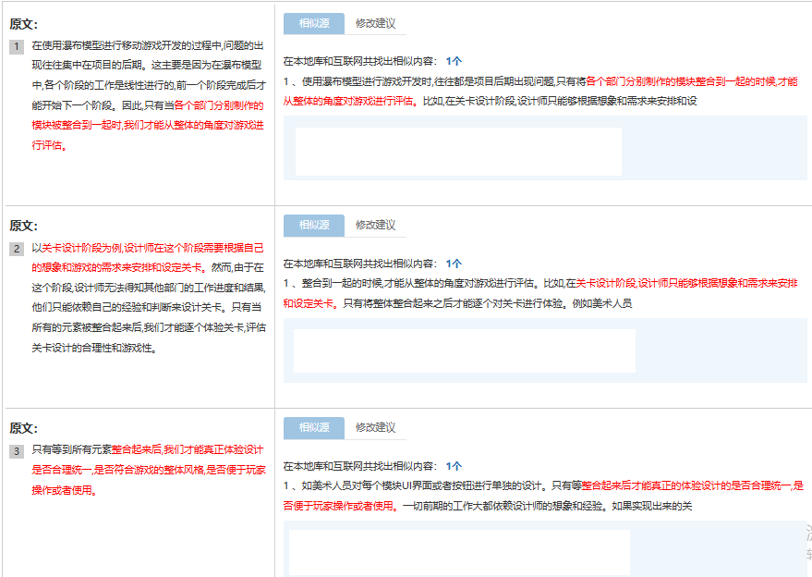Click the number 2 paragraph badge

pyautogui.click(x=17, y=249)
